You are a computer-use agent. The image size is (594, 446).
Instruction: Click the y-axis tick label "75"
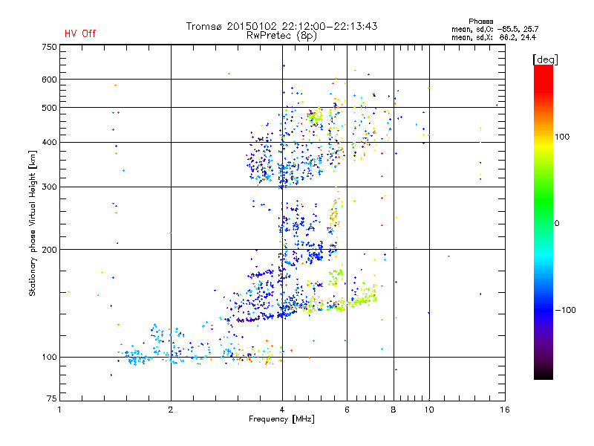click(x=52, y=398)
